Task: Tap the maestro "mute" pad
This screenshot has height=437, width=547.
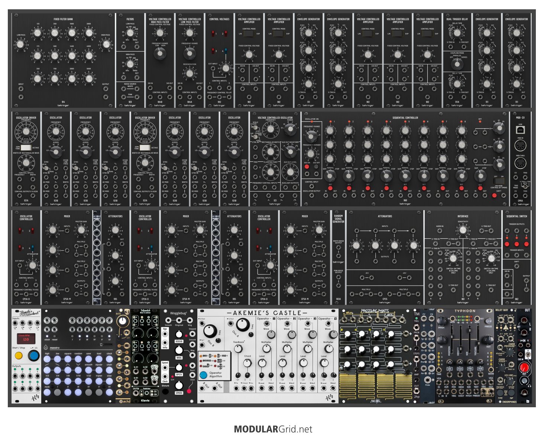Action: (x=47, y=392)
